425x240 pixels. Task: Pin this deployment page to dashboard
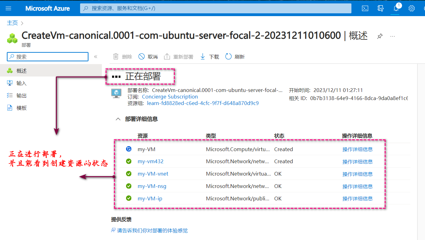(380, 36)
